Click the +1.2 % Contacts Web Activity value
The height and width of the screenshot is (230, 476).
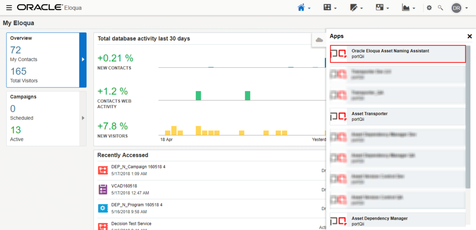[112, 91]
